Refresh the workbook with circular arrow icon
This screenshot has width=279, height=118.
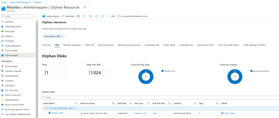coord(84,16)
